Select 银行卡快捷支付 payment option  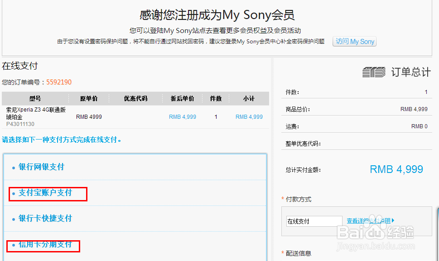coord(45,218)
